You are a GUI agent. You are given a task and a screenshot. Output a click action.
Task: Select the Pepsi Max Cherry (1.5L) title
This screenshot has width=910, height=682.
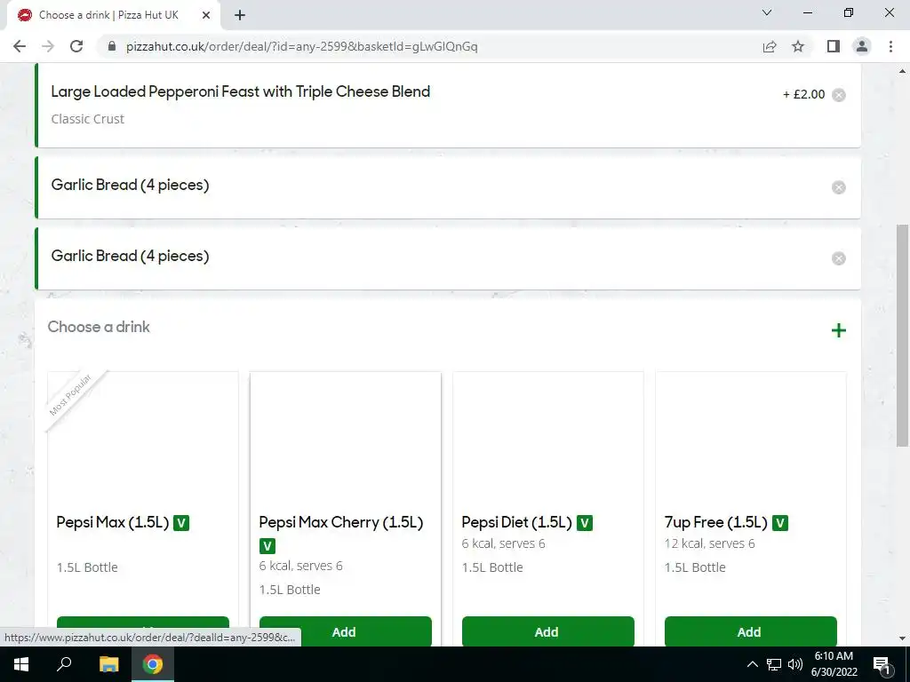pos(340,522)
